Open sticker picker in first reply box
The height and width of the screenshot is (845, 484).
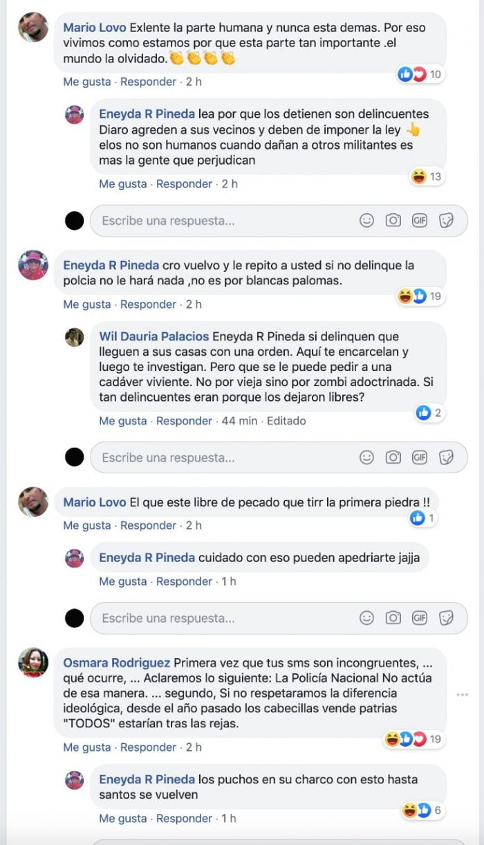click(447, 221)
